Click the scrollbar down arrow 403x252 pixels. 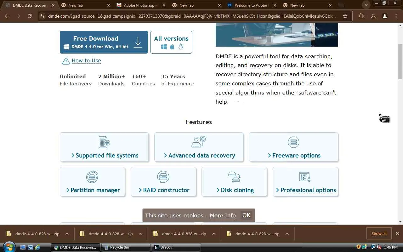pos(400,222)
